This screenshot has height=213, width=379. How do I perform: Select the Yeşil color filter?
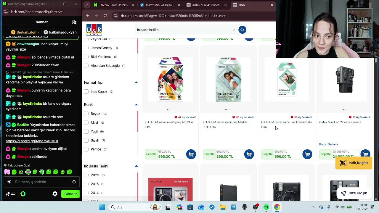click(x=86, y=131)
